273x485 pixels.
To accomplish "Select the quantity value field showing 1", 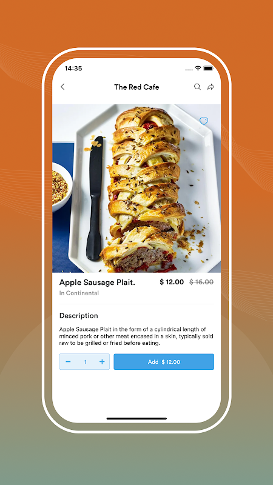I will click(x=85, y=362).
